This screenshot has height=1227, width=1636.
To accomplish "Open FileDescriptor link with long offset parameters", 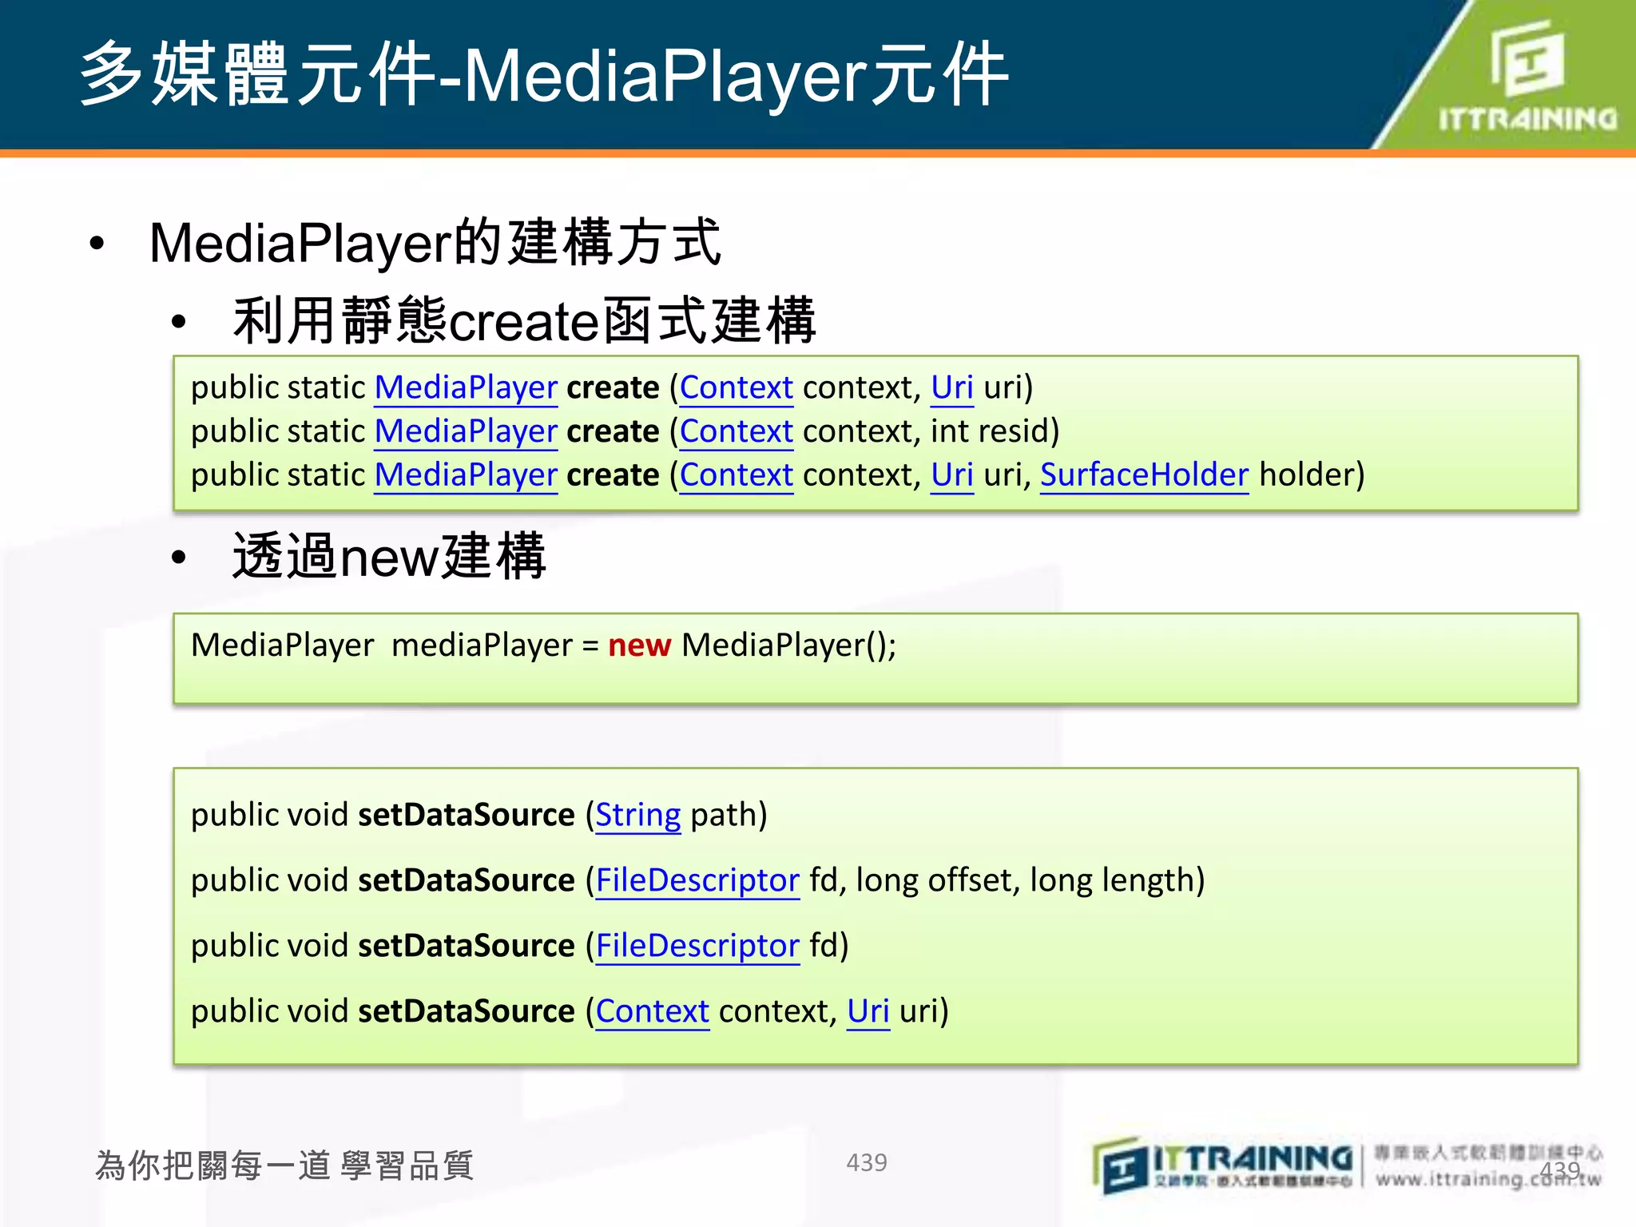I will 697,880.
